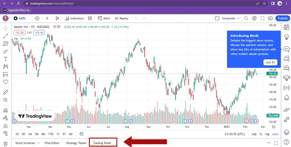Activate the zoom in tool
291x147 pixels.
[6, 100]
